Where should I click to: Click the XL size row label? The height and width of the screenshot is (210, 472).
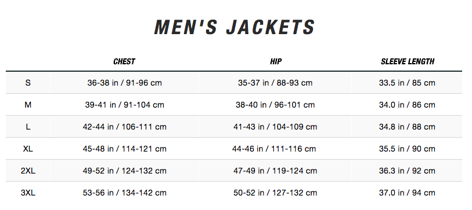28,149
